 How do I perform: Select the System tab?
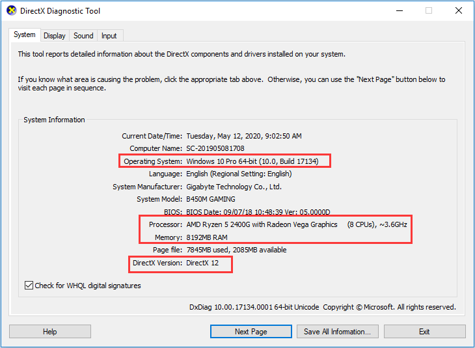pyautogui.click(x=25, y=34)
